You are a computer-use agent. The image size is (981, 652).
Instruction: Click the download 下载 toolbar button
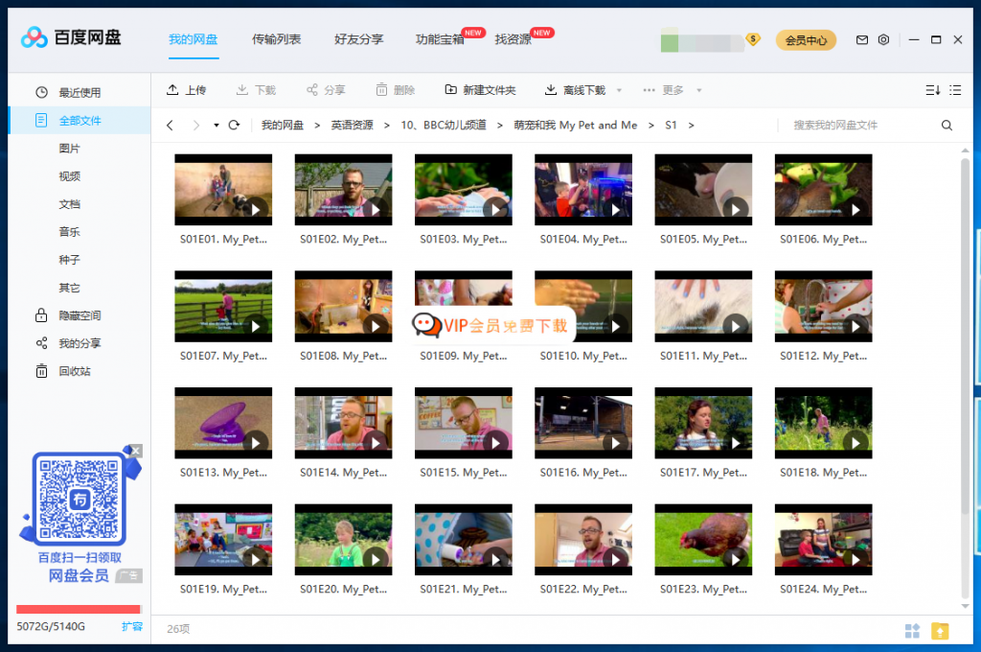pyautogui.click(x=256, y=90)
